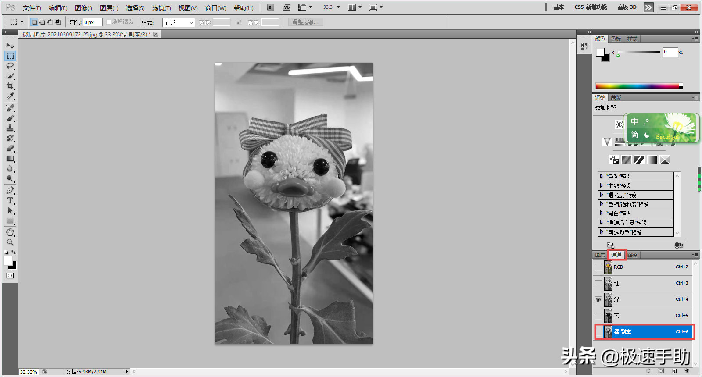Launch Mini Bridge

(287, 7)
